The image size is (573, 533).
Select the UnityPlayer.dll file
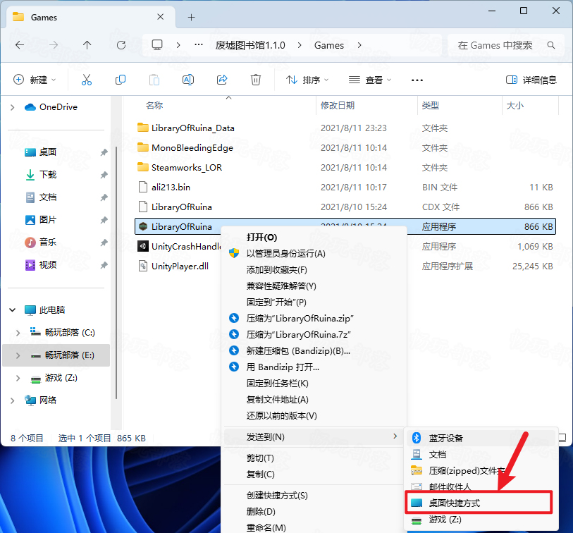180,266
